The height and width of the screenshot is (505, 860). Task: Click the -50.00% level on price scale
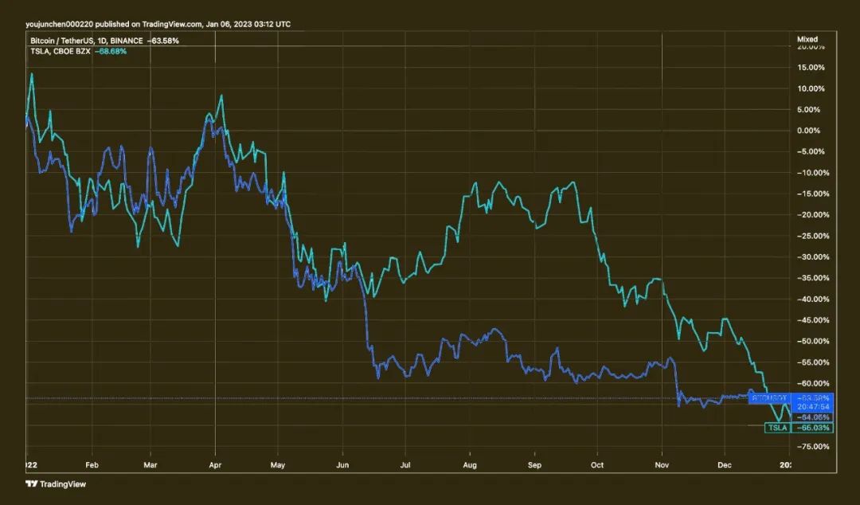813,341
